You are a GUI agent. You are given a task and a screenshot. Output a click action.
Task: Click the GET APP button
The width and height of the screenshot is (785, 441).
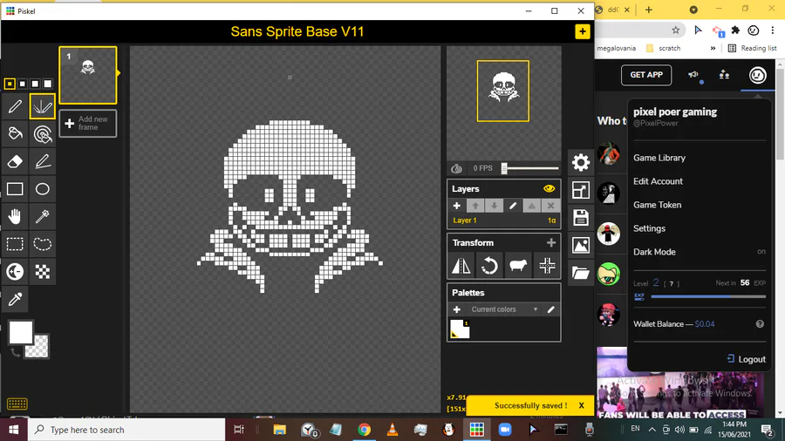coord(646,75)
